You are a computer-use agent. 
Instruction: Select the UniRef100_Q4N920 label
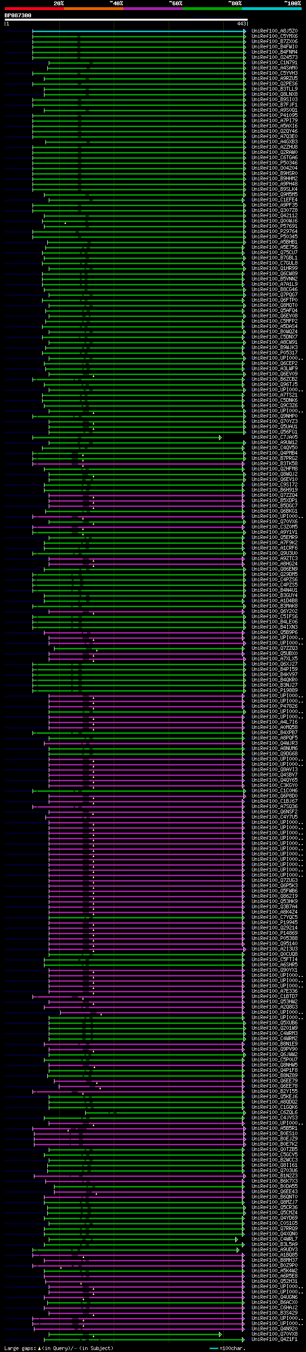(x=274, y=1328)
